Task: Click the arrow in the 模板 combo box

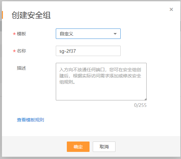Action: pyautogui.click(x=115, y=34)
